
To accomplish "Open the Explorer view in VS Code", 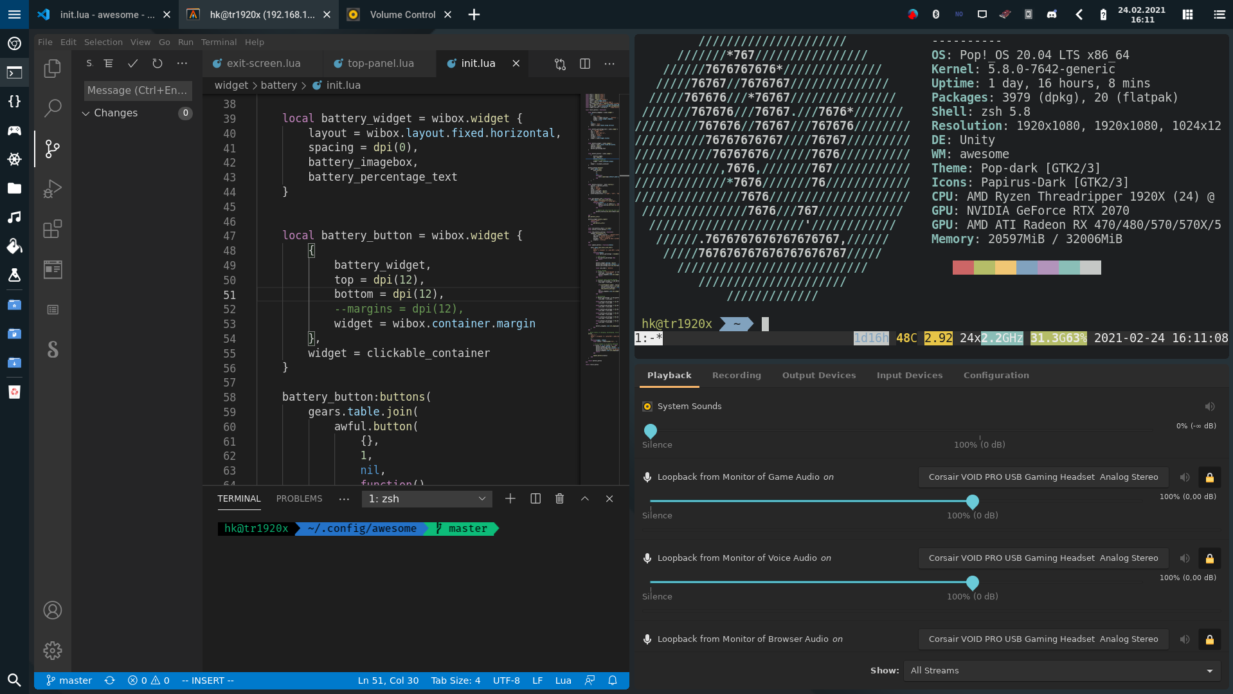I will click(x=53, y=68).
